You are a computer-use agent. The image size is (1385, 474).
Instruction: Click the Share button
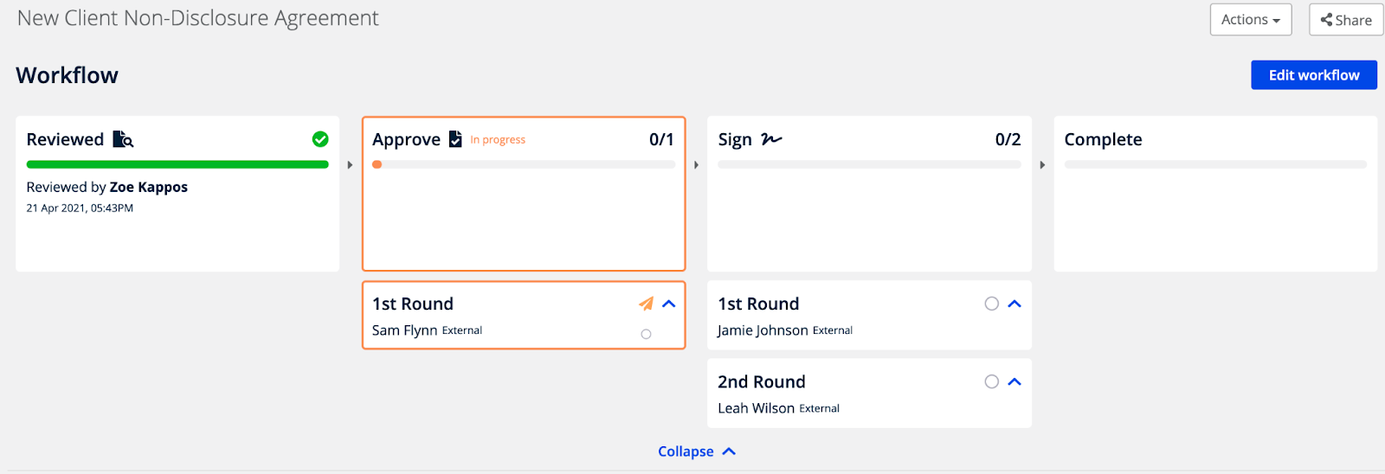pos(1346,20)
